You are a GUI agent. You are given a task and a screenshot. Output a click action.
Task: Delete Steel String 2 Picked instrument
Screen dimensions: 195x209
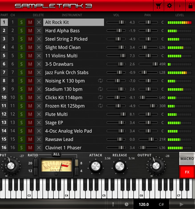coord(39,39)
